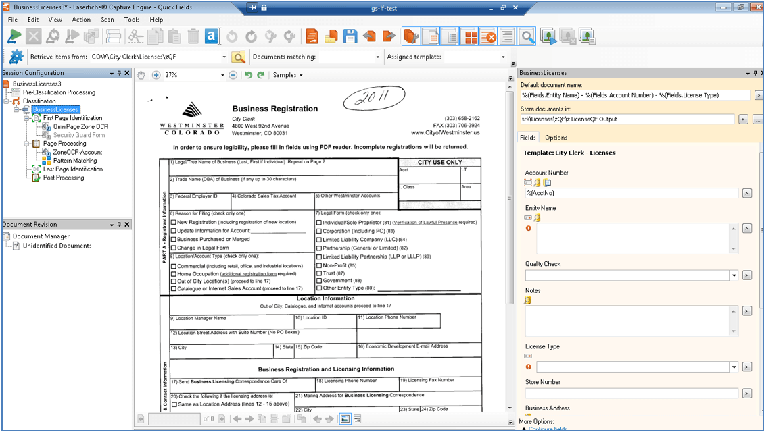Rotate image right with green arrow
Image resolution: width=764 pixels, height=432 pixels.
(x=261, y=75)
